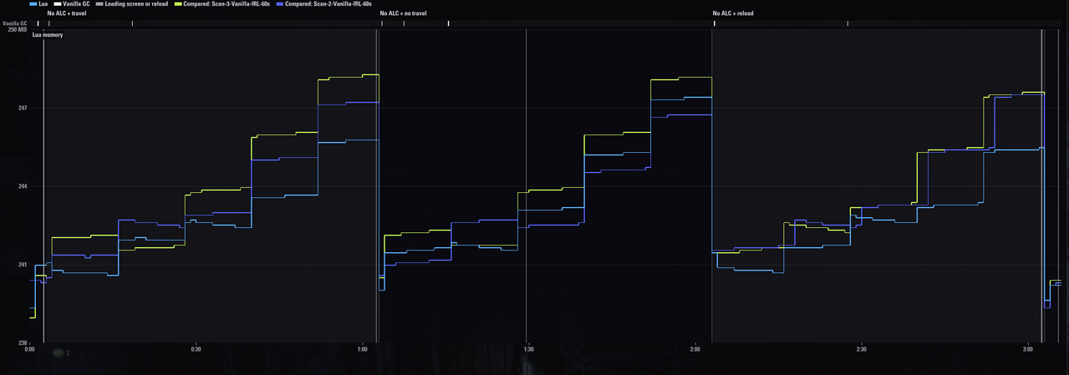
Task: Select the 'Vanilla GC' legend label
Action: [x=77, y=4]
